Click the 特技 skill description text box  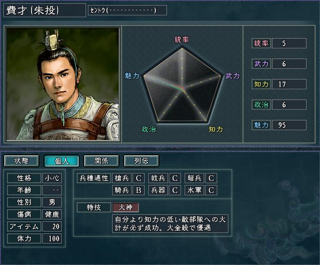[x=170, y=224]
